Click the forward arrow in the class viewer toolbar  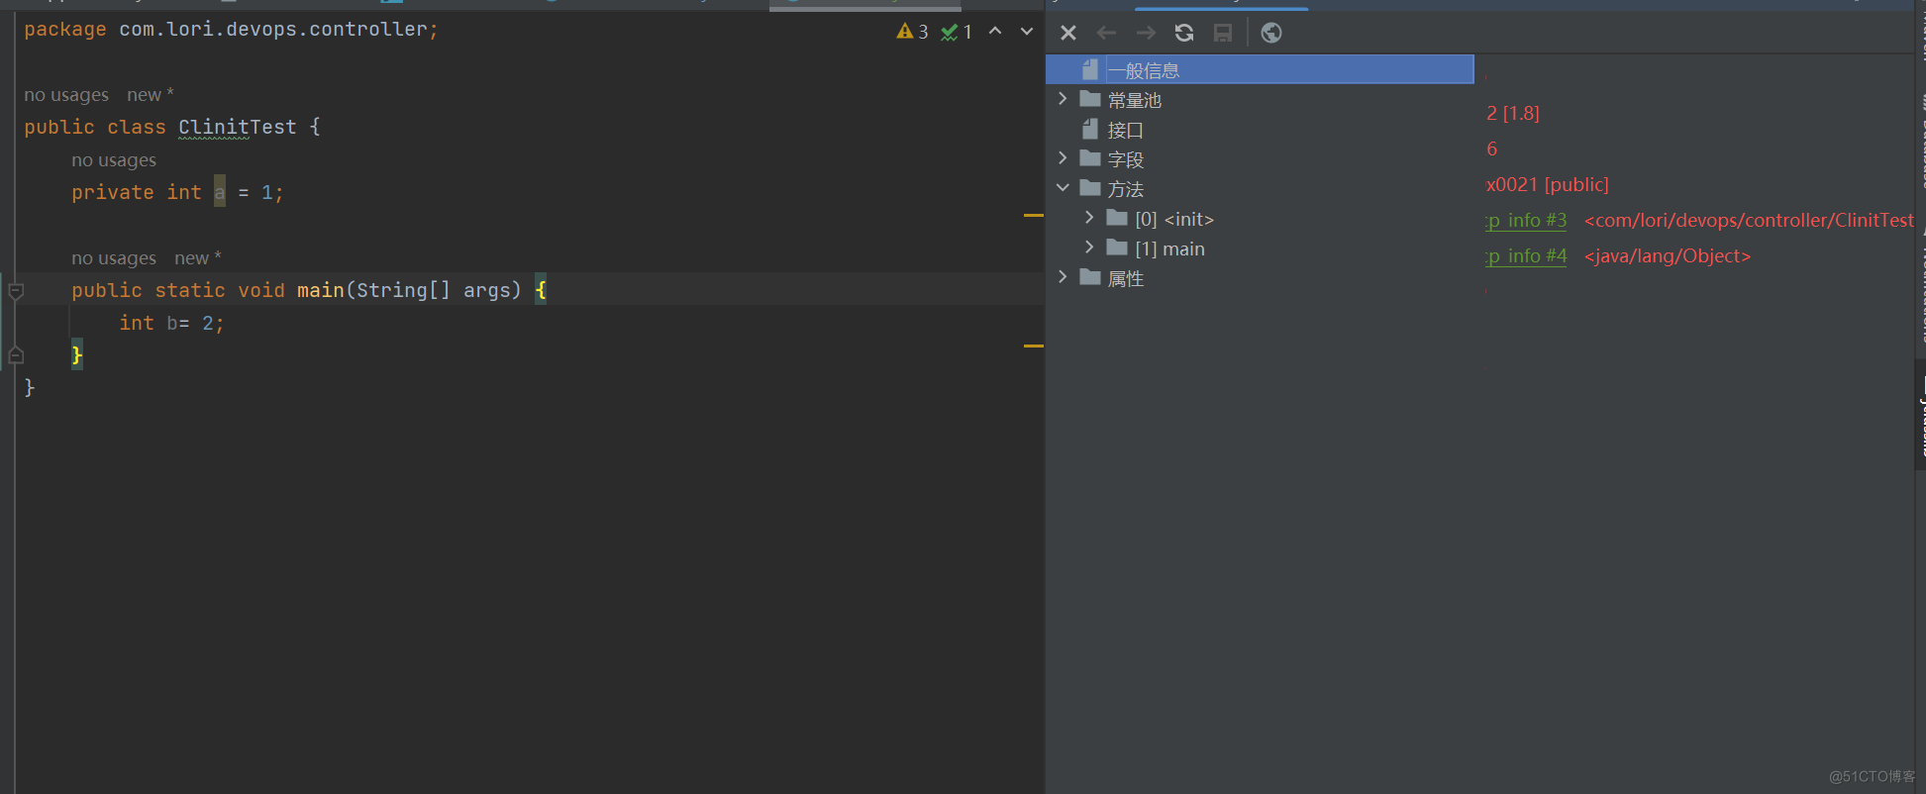click(1146, 33)
